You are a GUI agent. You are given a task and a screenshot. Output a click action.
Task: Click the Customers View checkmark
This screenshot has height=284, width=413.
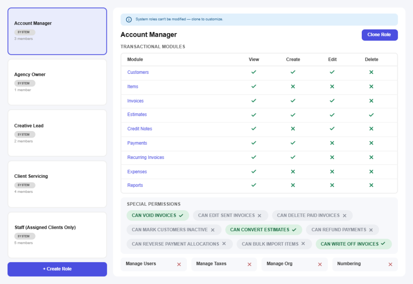point(254,72)
